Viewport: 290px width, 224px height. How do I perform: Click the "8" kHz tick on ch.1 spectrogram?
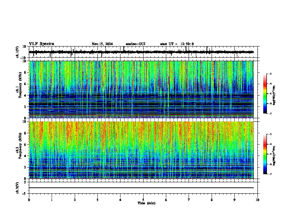[x=25, y=72]
